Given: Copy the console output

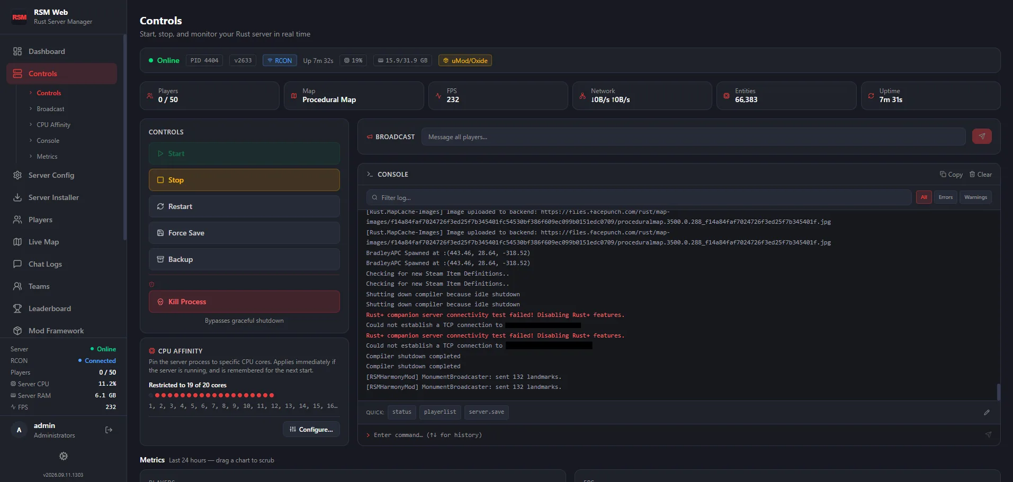Looking at the screenshot, I should pyautogui.click(x=951, y=175).
